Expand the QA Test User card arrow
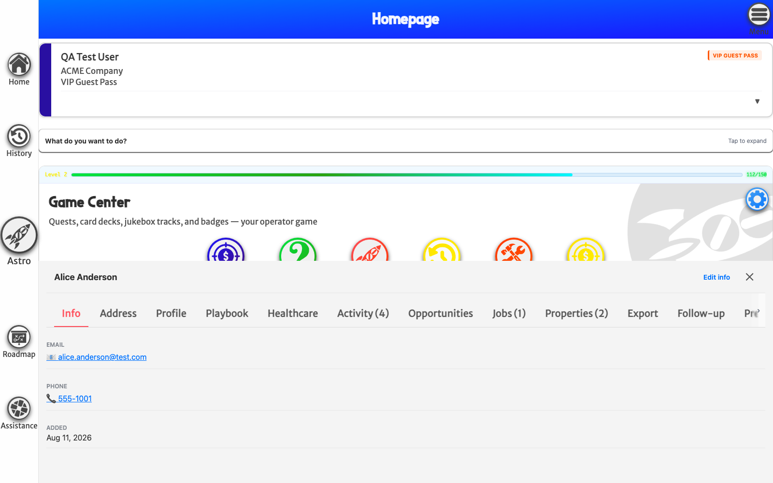The image size is (773, 483). pos(757,101)
